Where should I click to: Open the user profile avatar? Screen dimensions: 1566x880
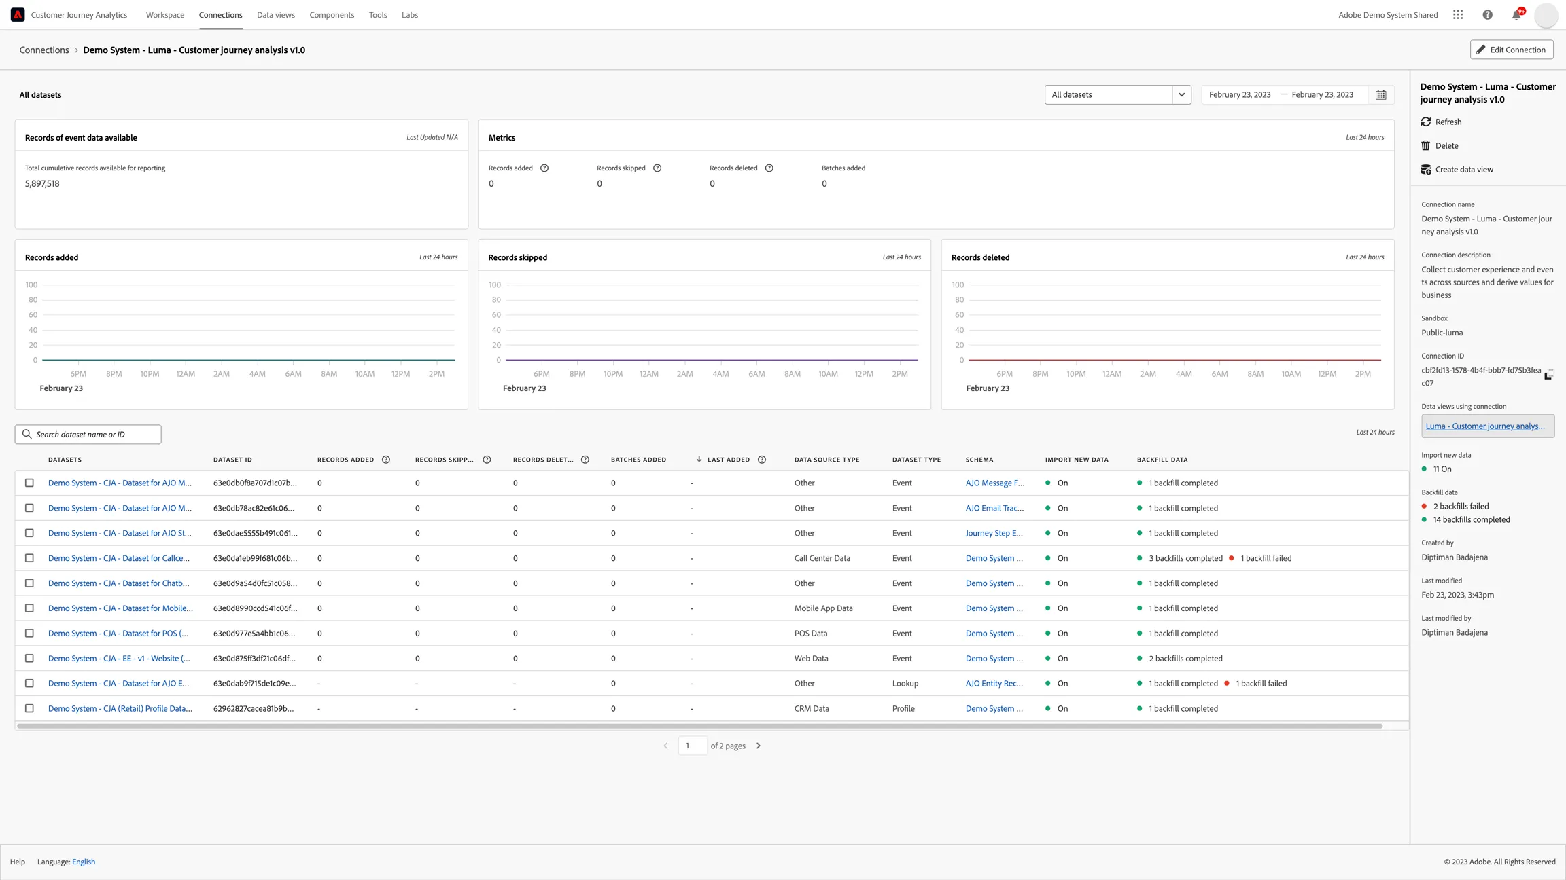(x=1546, y=14)
